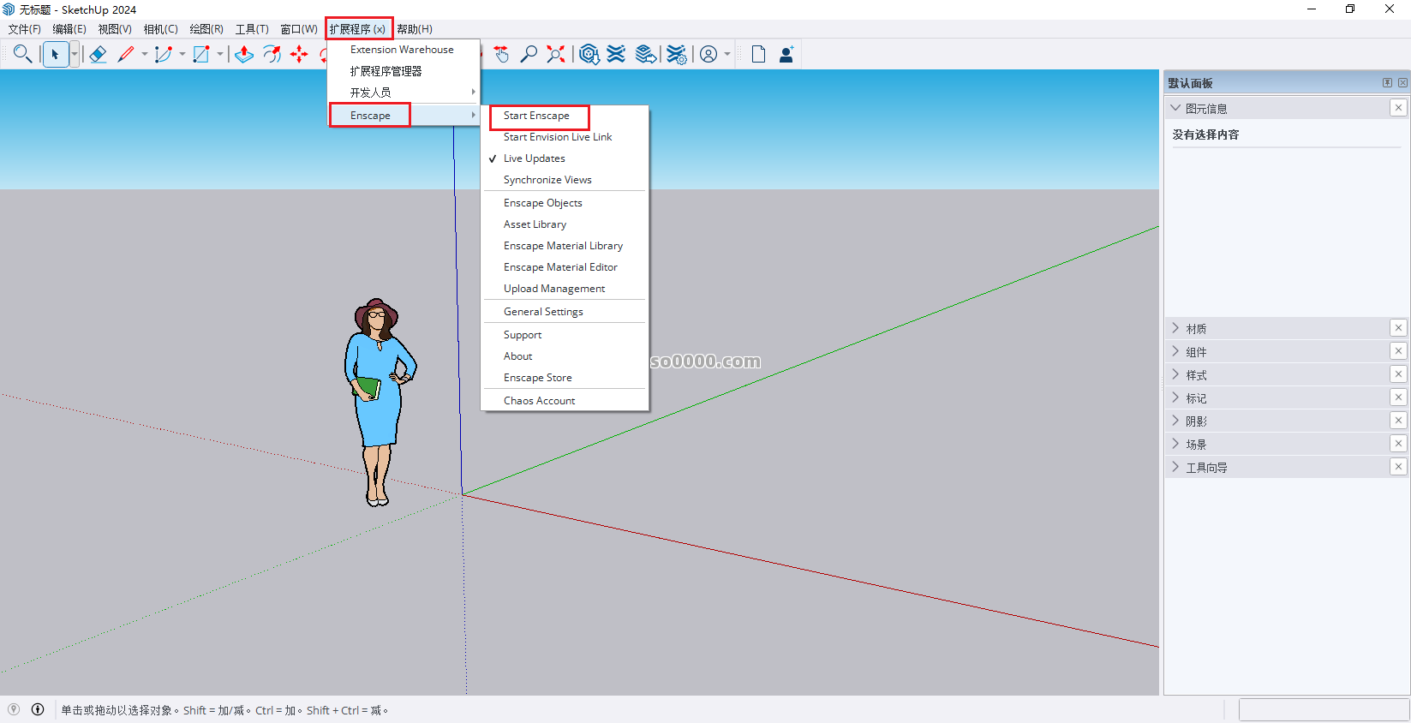Open the 工具(T) menu
The height and width of the screenshot is (723, 1411).
pos(252,29)
